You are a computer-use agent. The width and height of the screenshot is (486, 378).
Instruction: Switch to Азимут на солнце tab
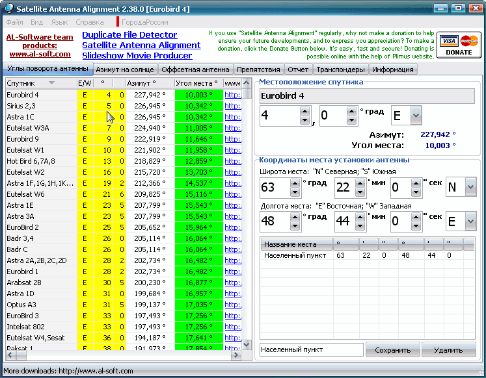(x=125, y=69)
